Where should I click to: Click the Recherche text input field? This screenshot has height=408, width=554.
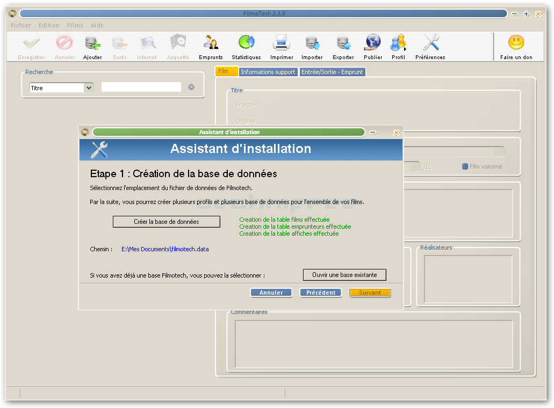pos(141,87)
